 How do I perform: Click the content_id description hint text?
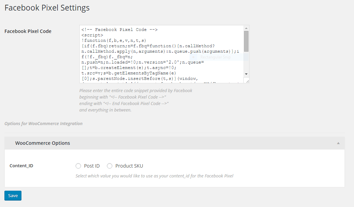(x=154, y=176)
